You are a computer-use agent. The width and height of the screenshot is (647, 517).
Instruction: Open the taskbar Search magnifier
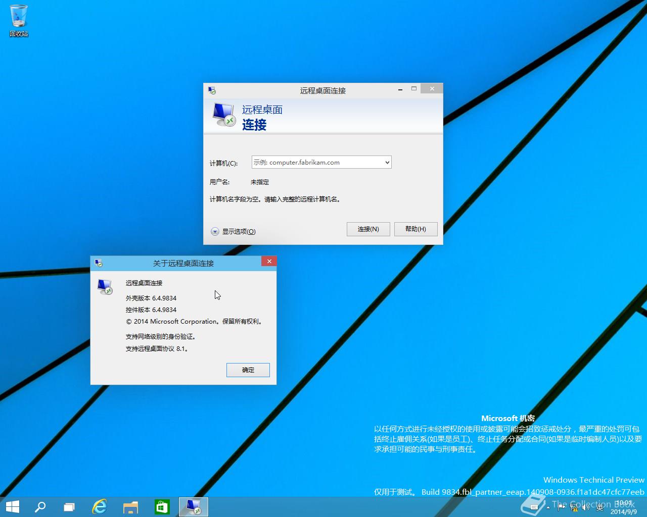(x=40, y=507)
